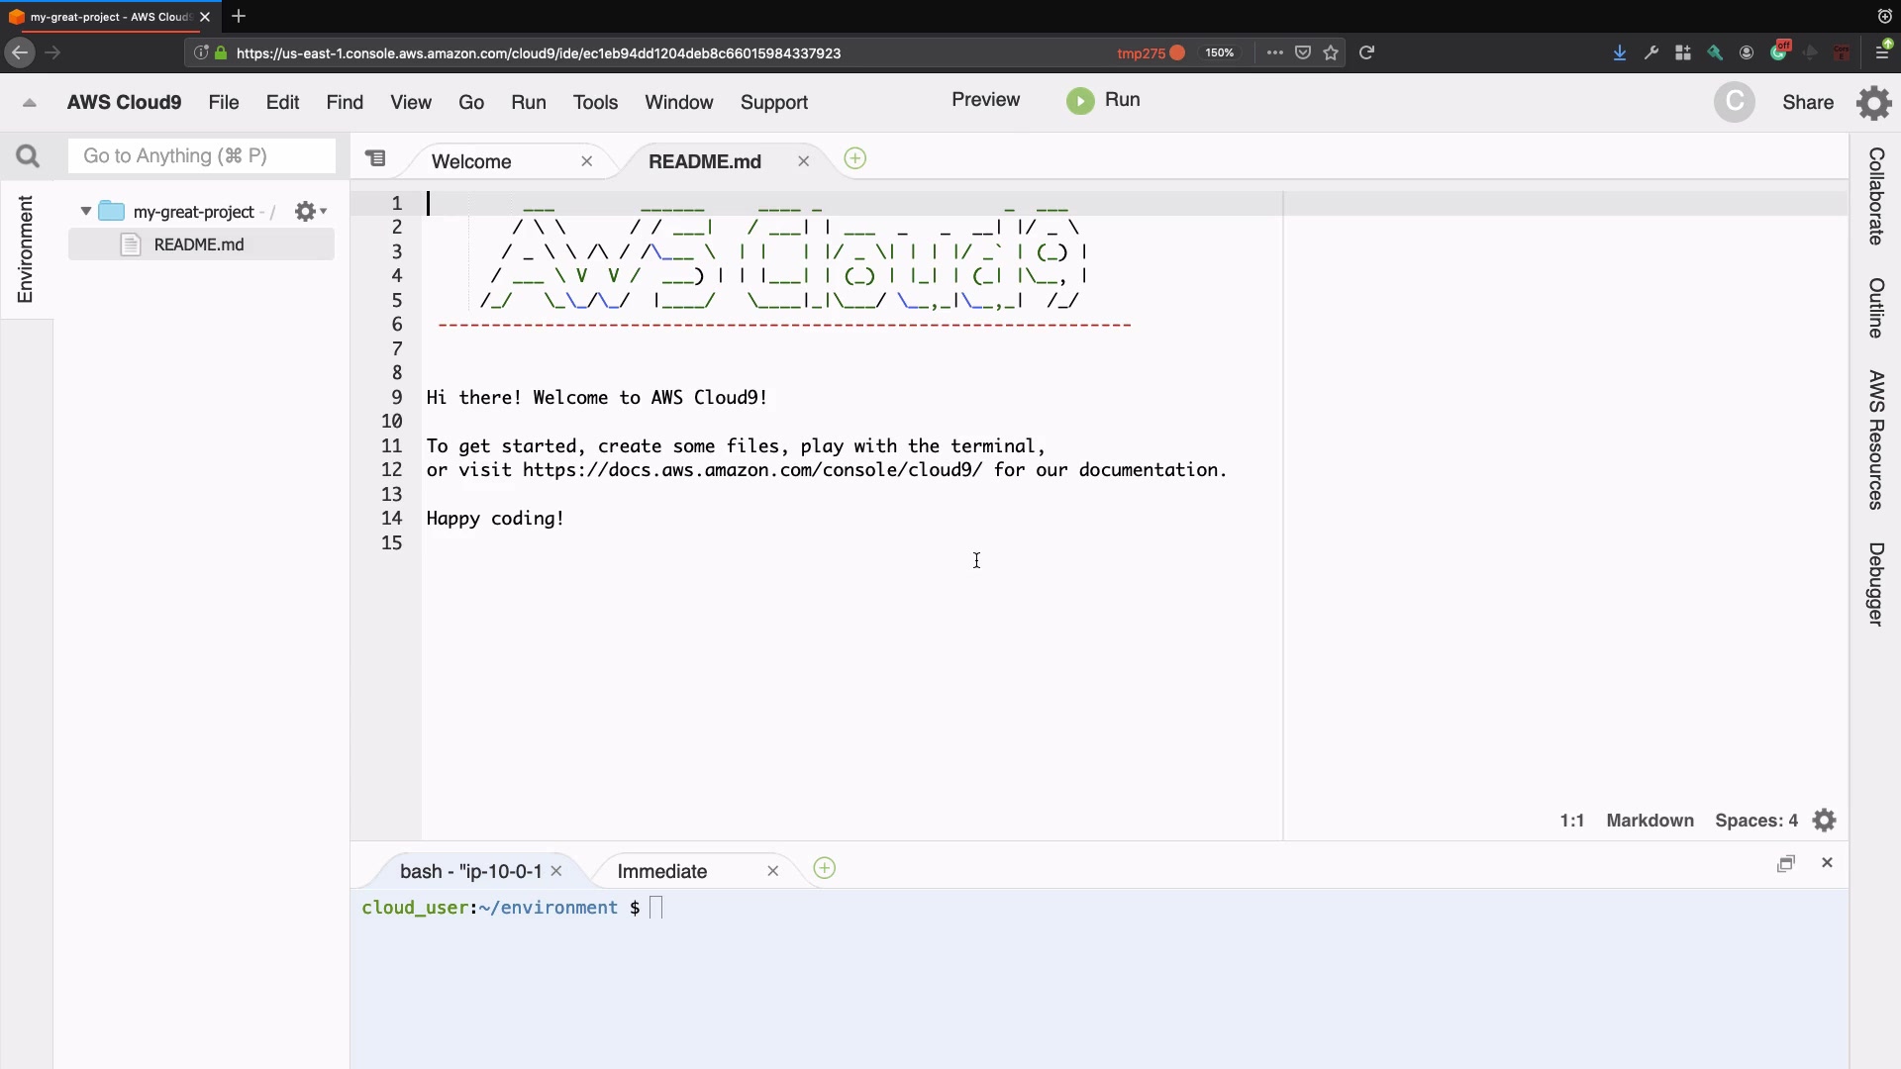Toggle the Debugger side panel

pyautogui.click(x=1875, y=584)
